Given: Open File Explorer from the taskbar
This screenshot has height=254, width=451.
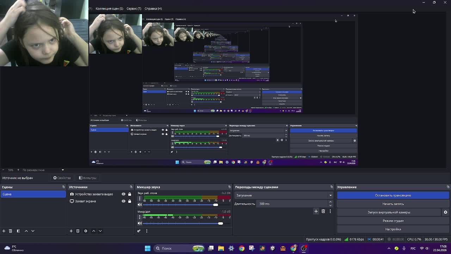Looking at the screenshot, I should (x=221, y=248).
